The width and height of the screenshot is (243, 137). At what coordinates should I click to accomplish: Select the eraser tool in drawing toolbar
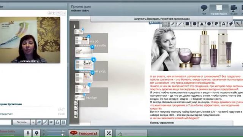(231, 24)
